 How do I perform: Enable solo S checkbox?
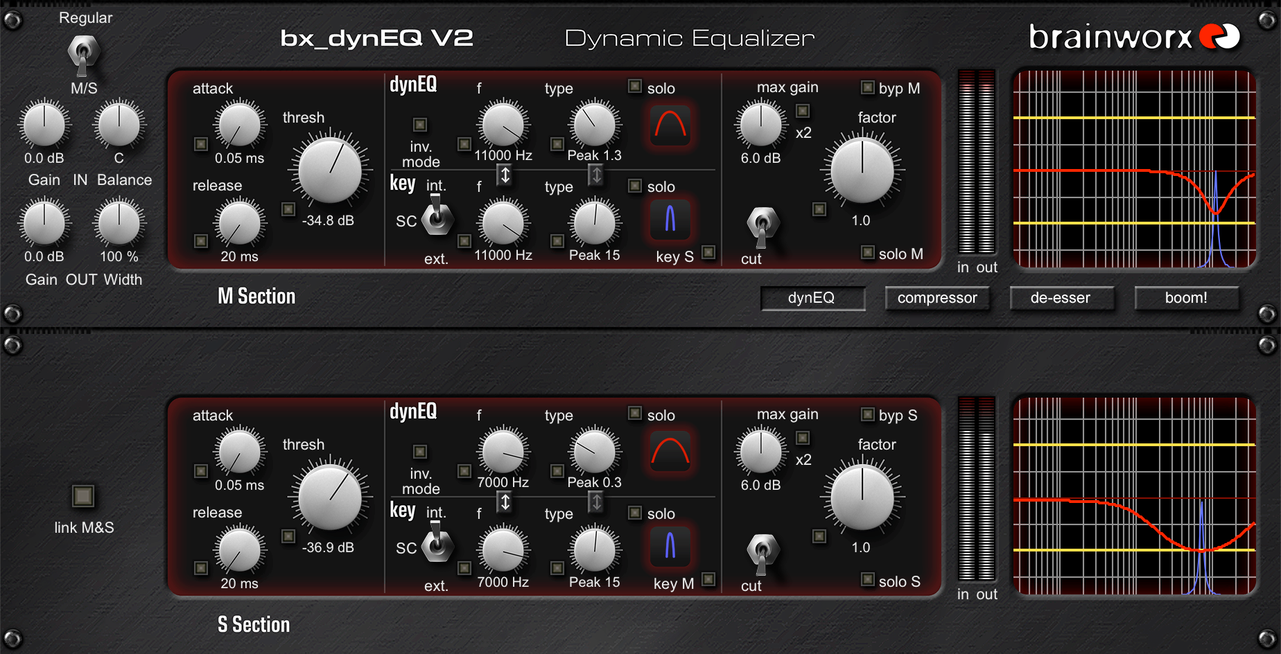(x=867, y=579)
